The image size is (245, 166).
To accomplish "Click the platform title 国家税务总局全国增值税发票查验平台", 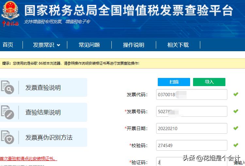I will pyautogui.click(x=129, y=10).
